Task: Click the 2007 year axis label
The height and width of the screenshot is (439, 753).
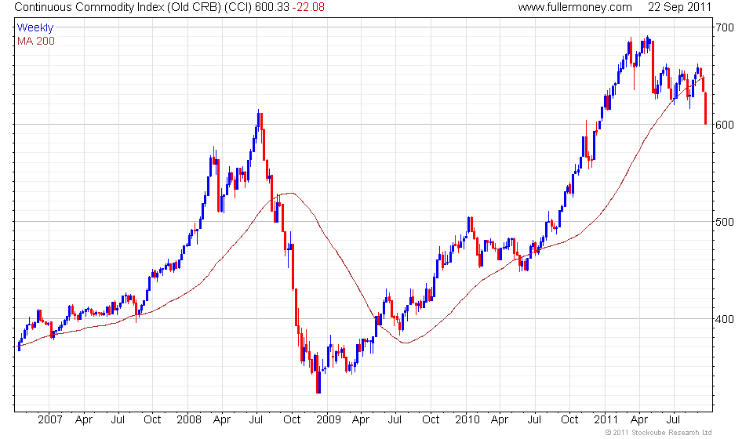Action: point(50,420)
